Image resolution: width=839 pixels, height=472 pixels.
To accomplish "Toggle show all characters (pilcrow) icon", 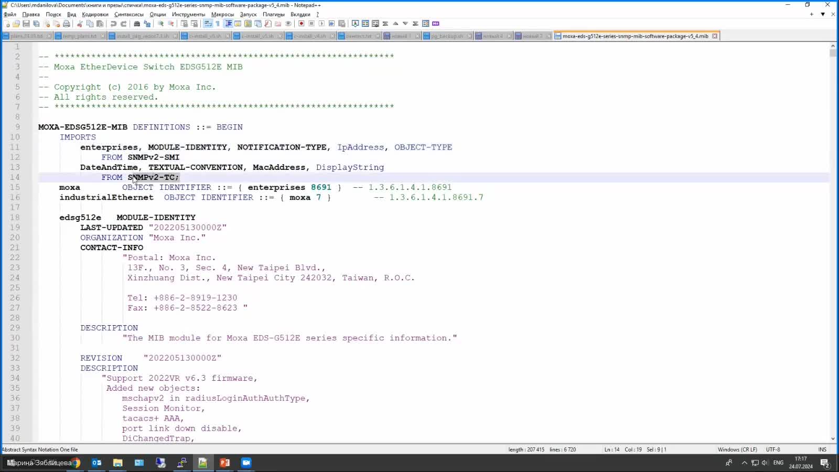I will 218,24.
